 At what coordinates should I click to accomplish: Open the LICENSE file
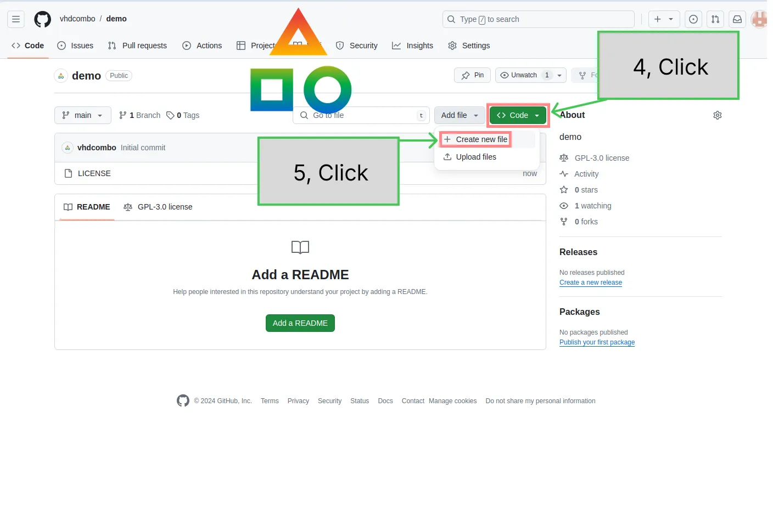(x=94, y=173)
